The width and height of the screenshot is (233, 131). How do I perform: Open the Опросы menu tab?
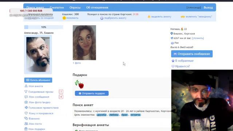[75, 7]
